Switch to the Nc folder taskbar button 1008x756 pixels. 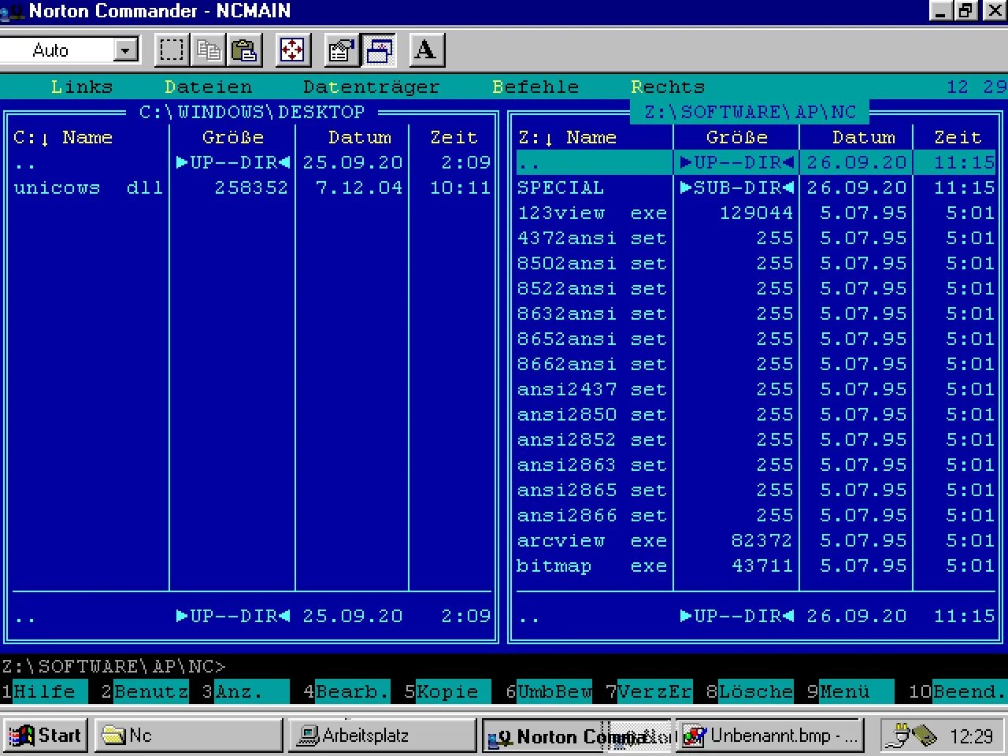point(188,736)
